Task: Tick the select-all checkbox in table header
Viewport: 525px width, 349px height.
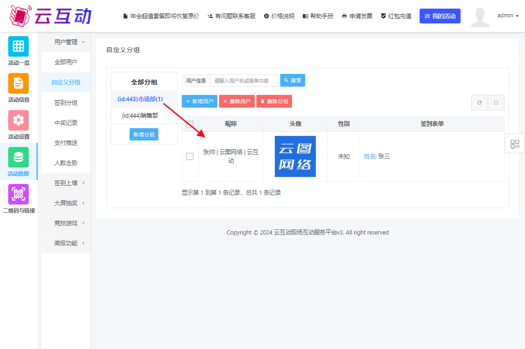Action: pyautogui.click(x=190, y=124)
